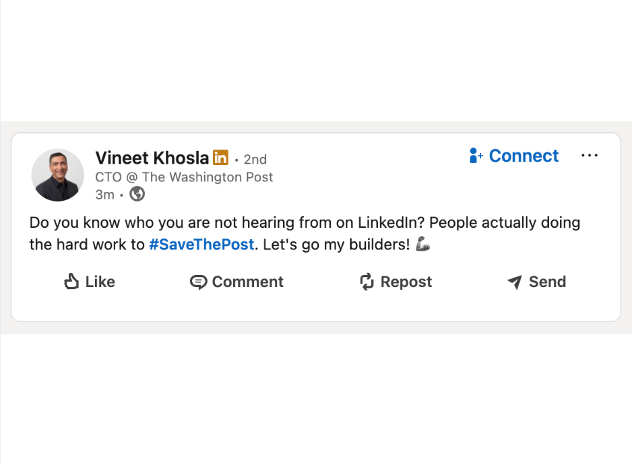Screen dimensions: 632x465
Task: Click the "3m" post timestamp
Action: coord(104,195)
